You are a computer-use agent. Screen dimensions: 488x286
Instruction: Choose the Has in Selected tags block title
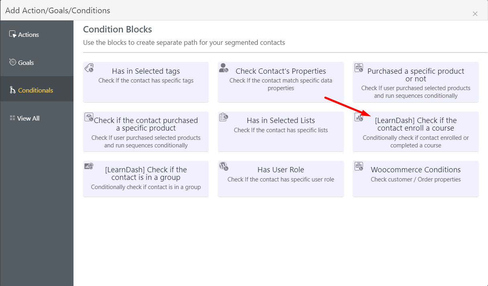pos(146,71)
